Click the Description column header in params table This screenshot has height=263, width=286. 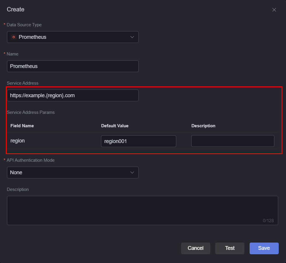pos(203,126)
